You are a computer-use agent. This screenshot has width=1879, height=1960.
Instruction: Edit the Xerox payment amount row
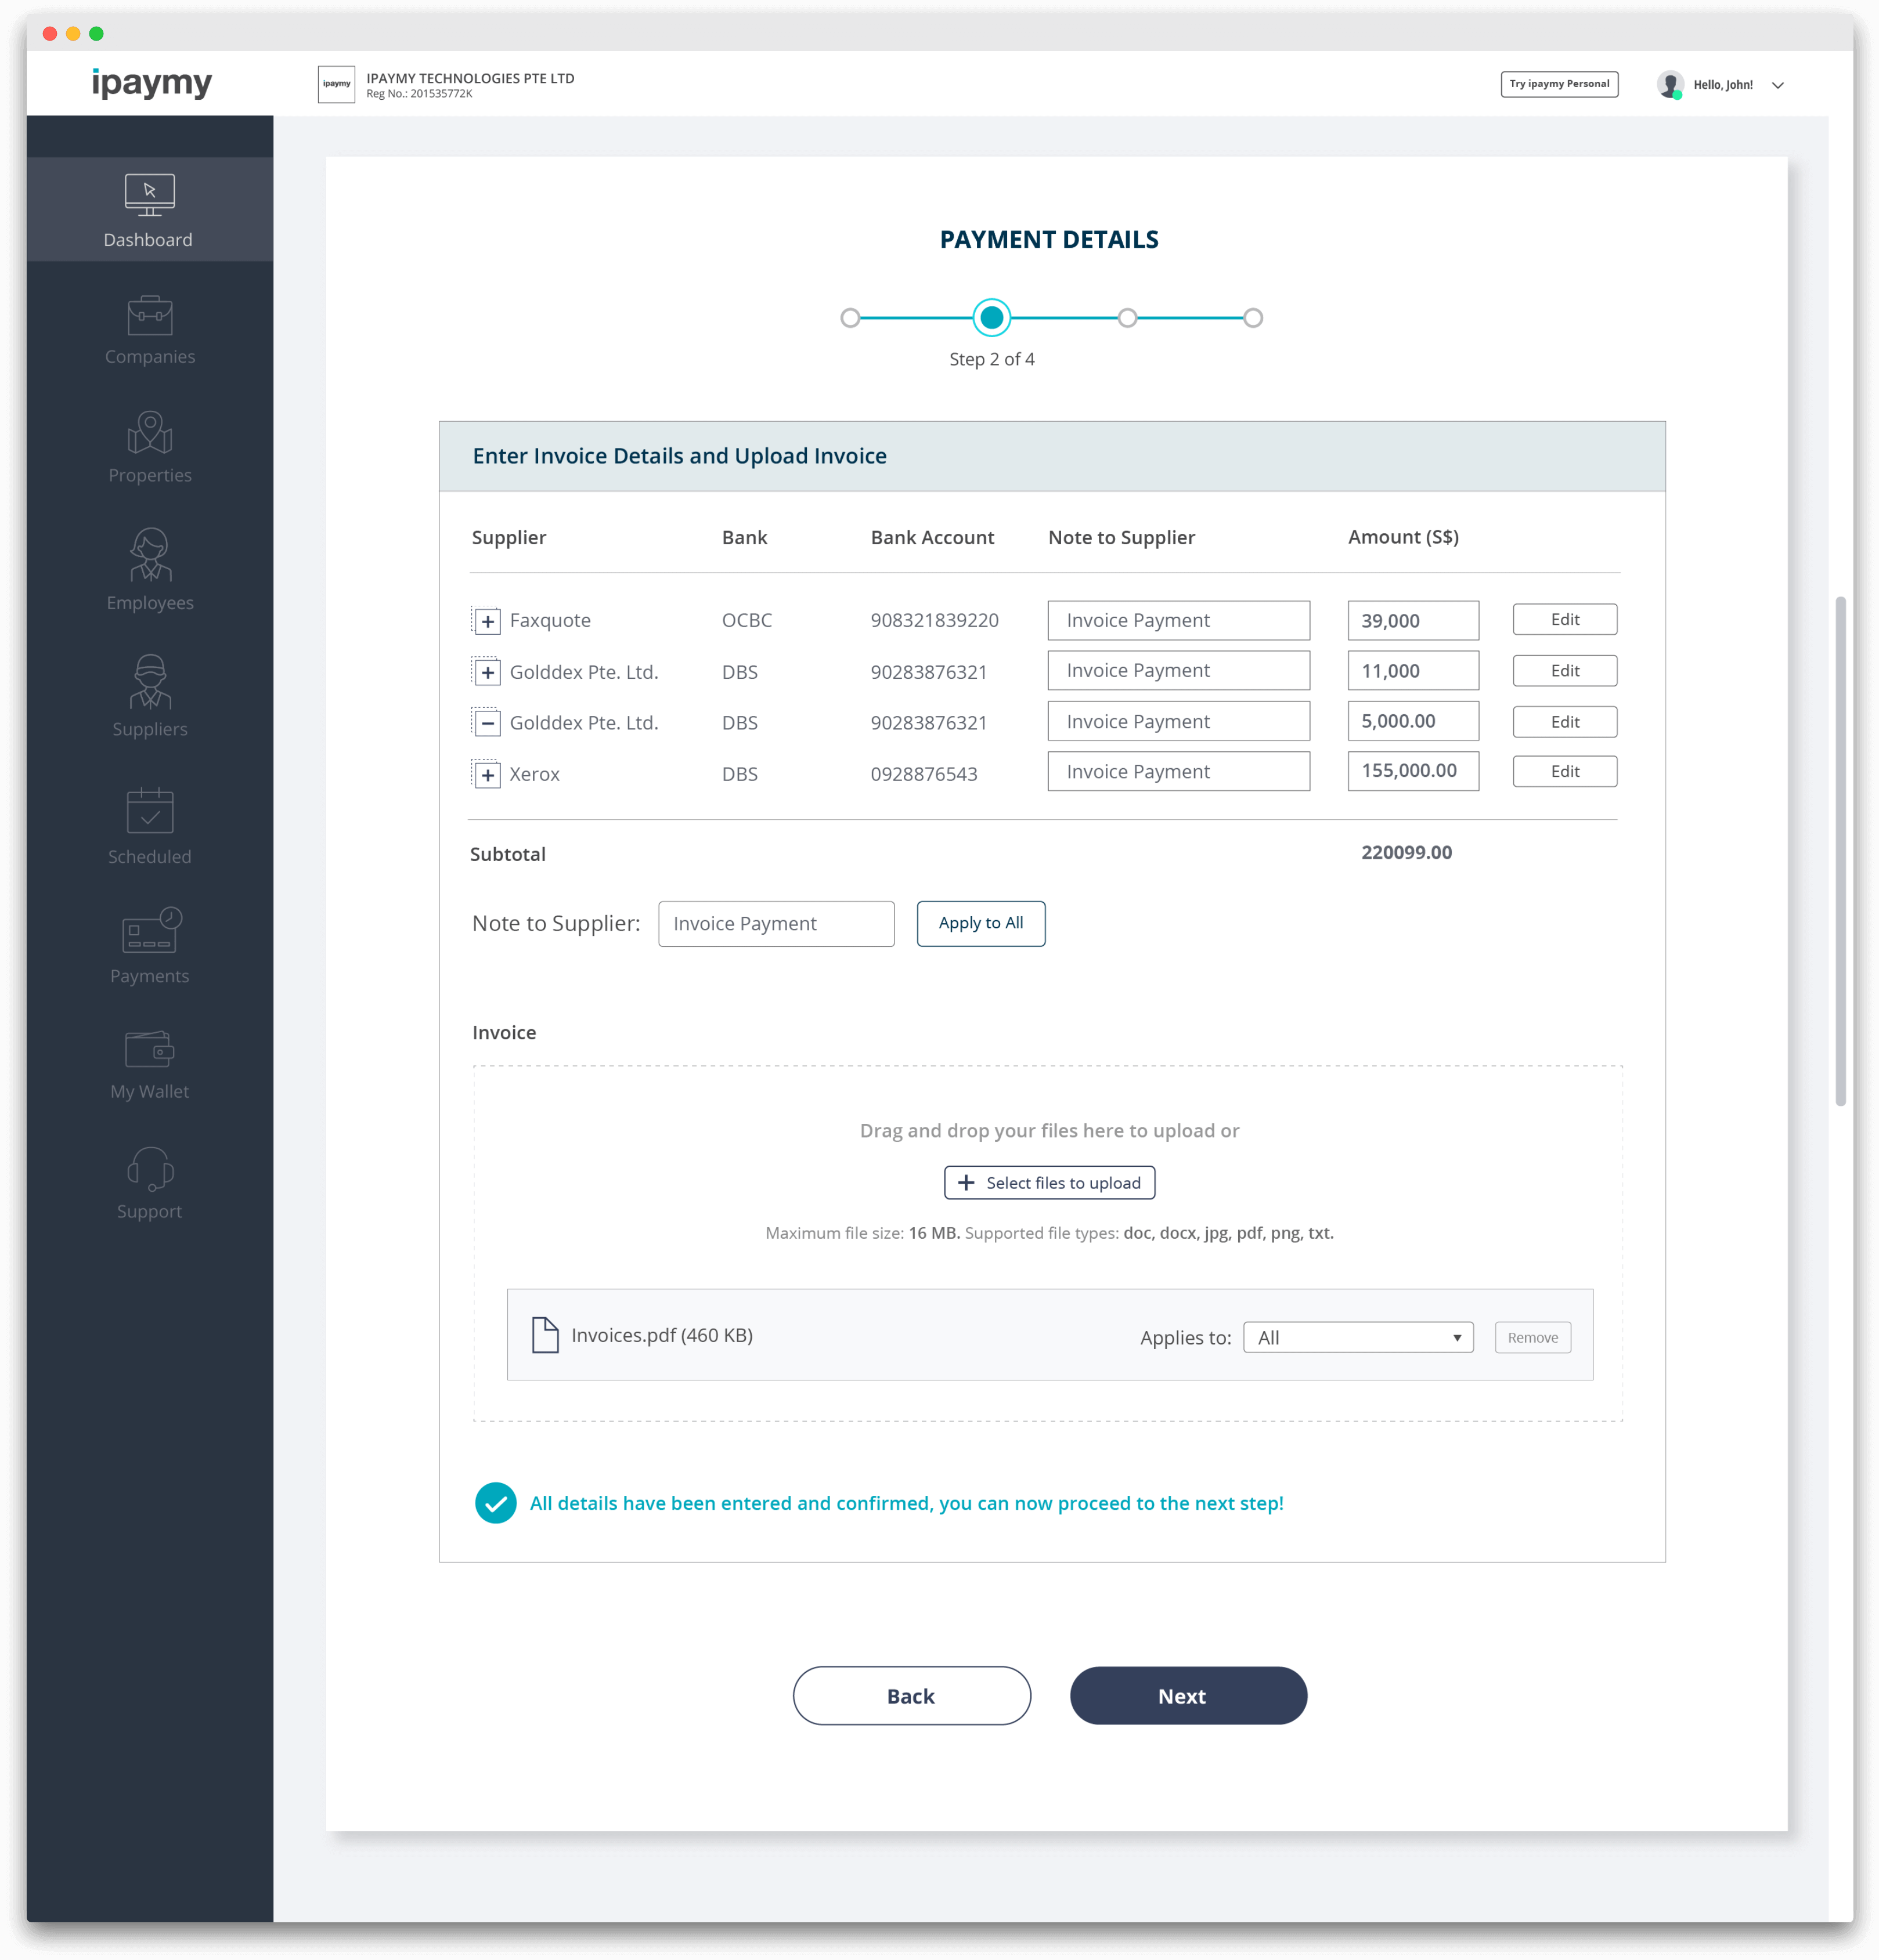(x=1564, y=771)
